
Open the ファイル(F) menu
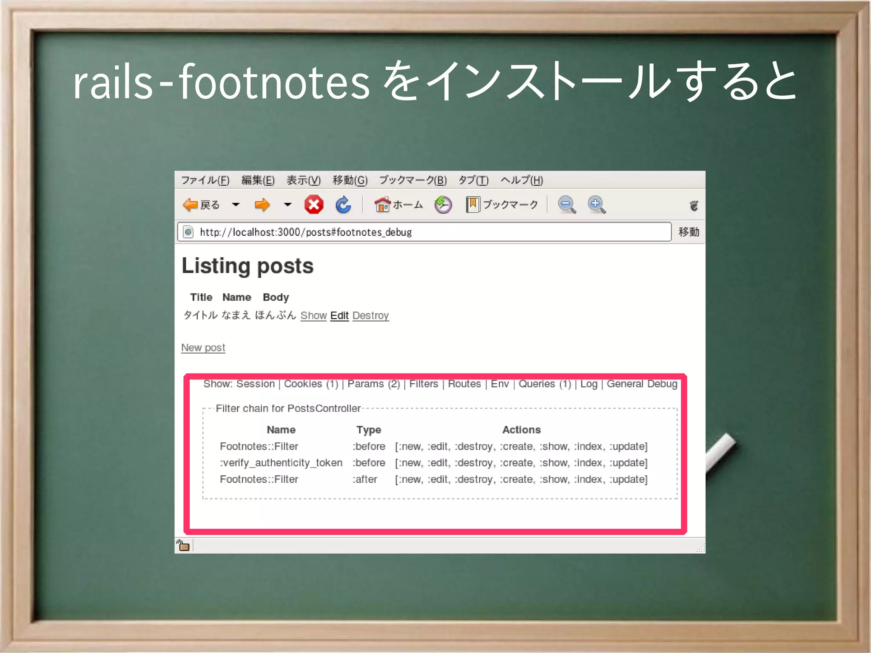(205, 180)
